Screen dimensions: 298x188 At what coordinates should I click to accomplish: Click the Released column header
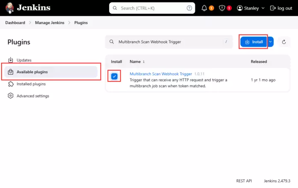[259, 62]
